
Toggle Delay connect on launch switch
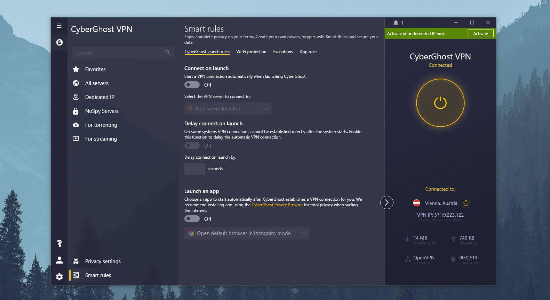(x=192, y=145)
